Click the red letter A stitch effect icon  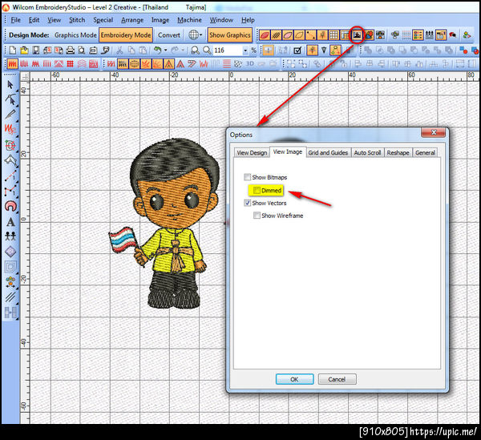coord(180,64)
